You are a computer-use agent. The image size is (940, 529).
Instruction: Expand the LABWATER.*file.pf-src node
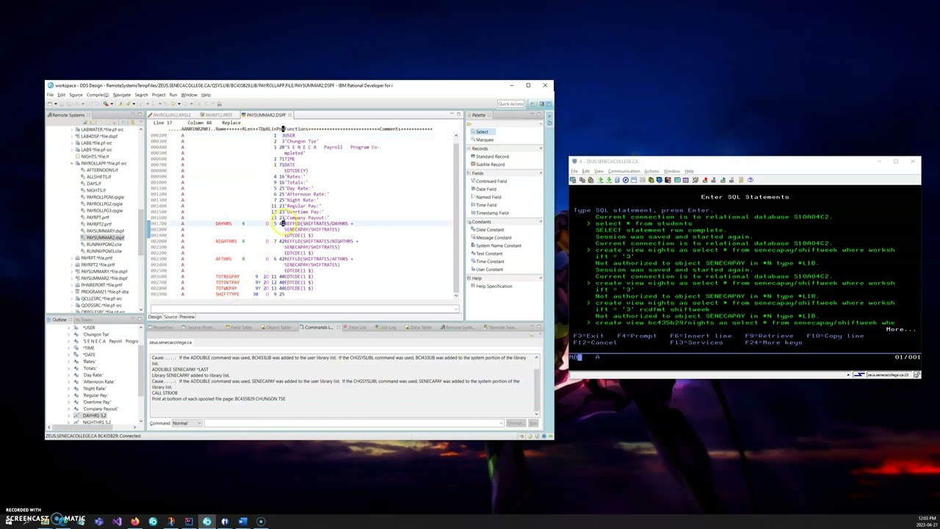click(73, 129)
